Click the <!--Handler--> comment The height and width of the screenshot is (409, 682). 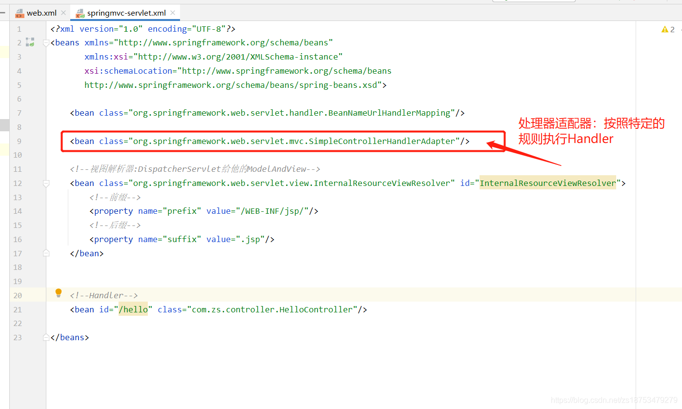(x=104, y=295)
